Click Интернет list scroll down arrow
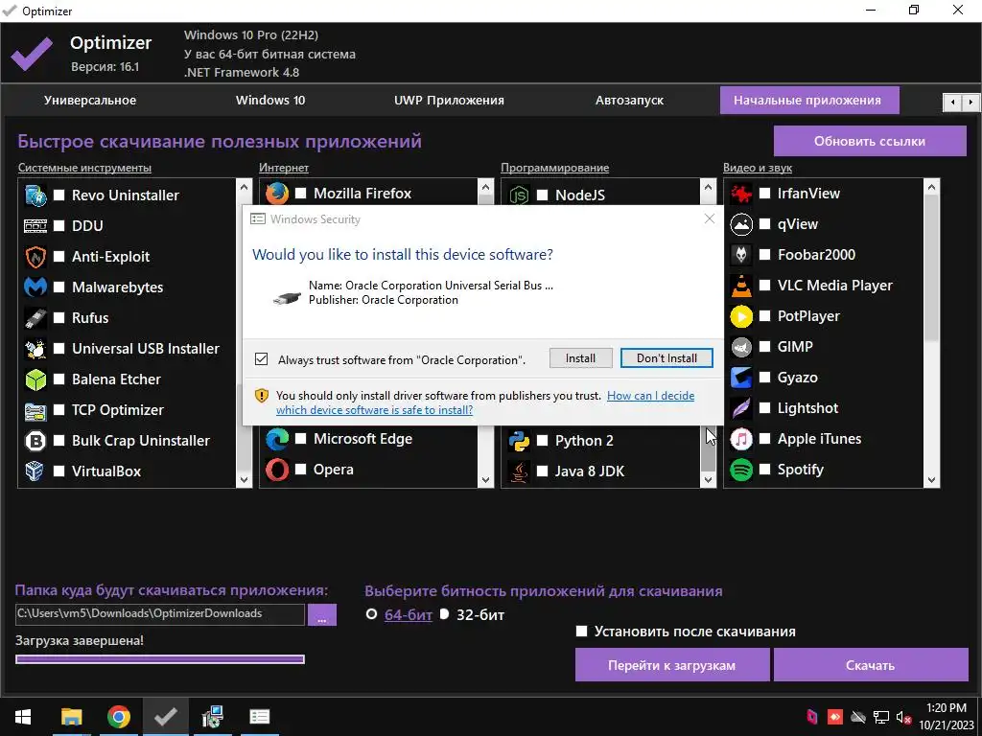Viewport: 982px width, 736px height. [485, 480]
